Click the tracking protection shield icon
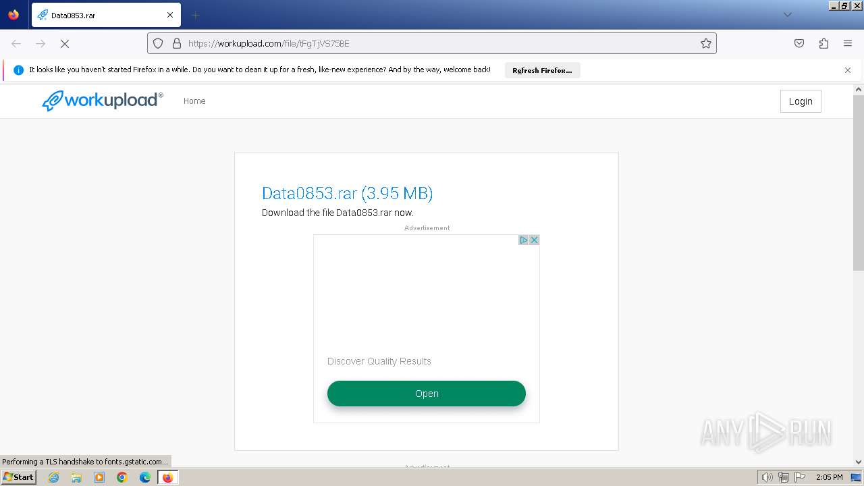The width and height of the screenshot is (864, 486). click(x=158, y=43)
